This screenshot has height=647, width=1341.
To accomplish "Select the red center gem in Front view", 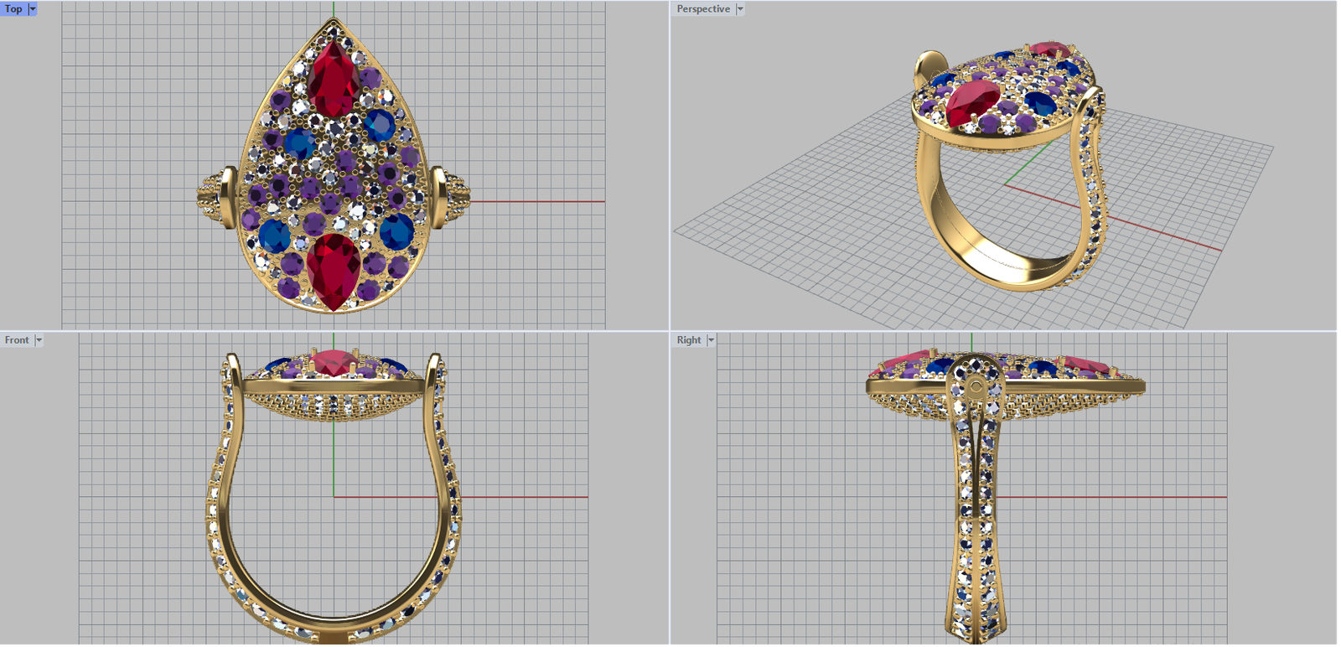I will point(334,362).
